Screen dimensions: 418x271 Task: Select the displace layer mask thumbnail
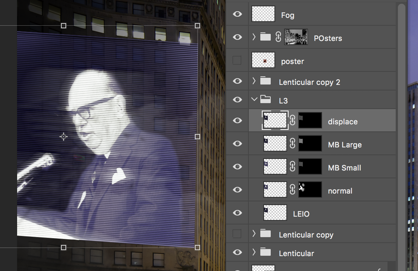[x=310, y=120]
